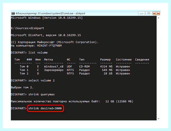
Task: Click the 'X:\Sources>diskpart' line
Action: (x=28, y=28)
